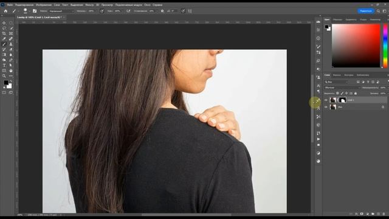This screenshot has height=219, width=389.
Task: Switch to the Навигатор tab
Action: (x=375, y=19)
